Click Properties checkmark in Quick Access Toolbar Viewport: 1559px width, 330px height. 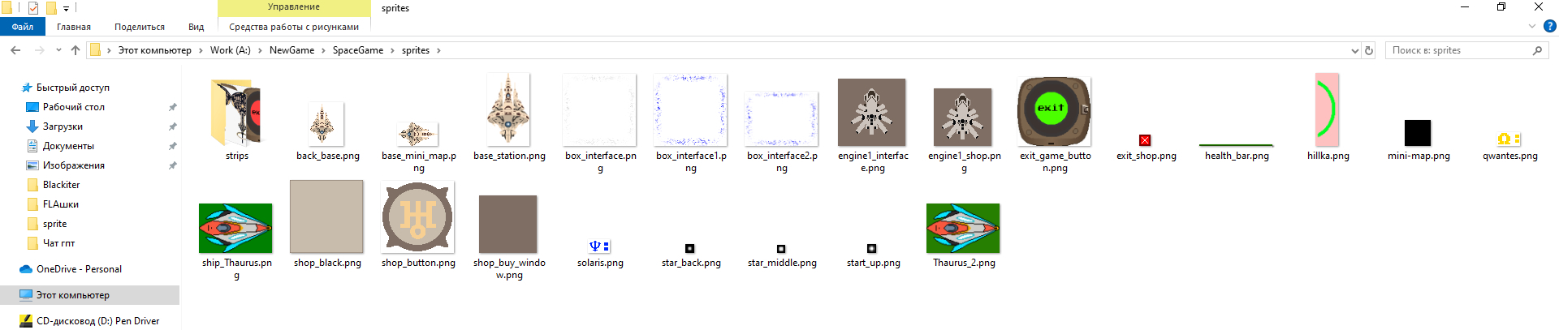click(x=33, y=8)
